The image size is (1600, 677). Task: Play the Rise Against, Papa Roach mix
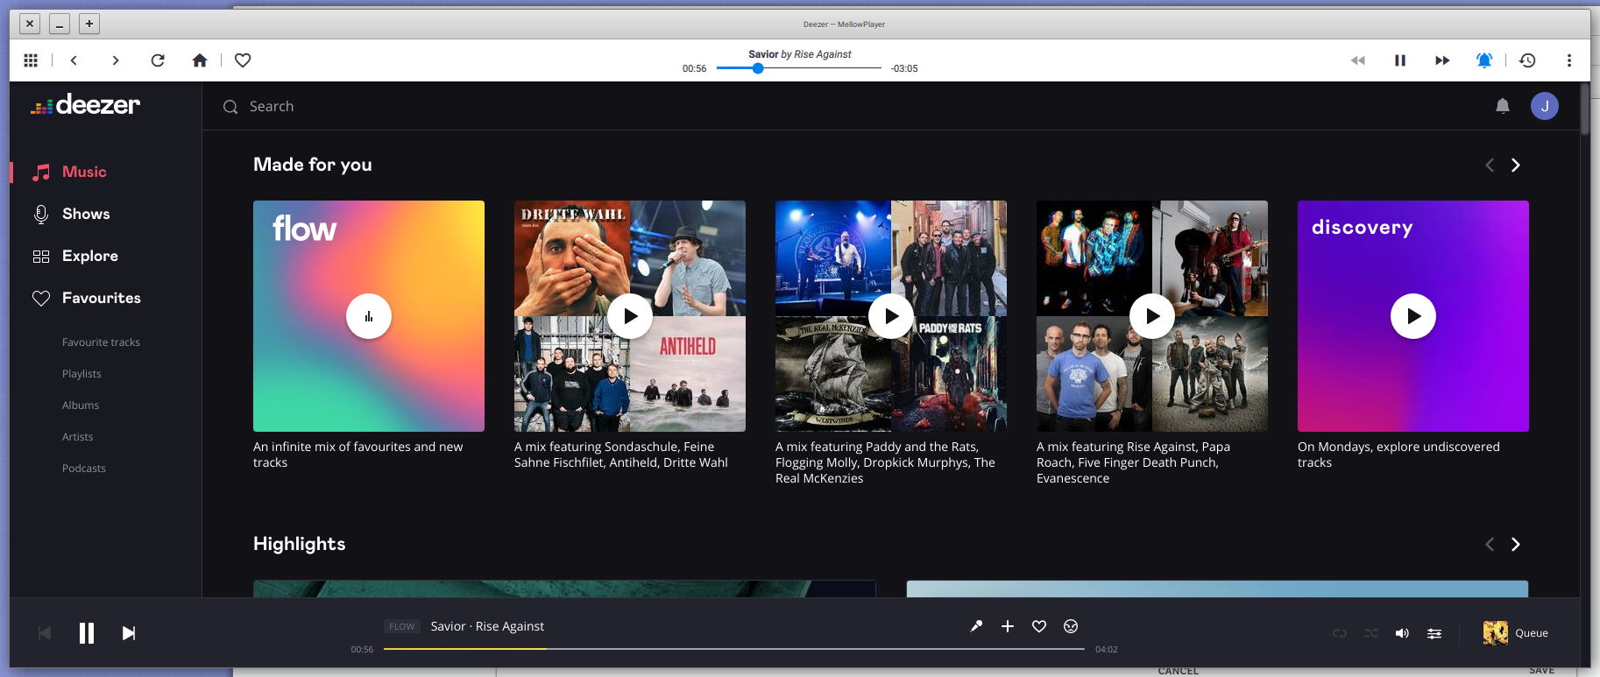tap(1152, 316)
